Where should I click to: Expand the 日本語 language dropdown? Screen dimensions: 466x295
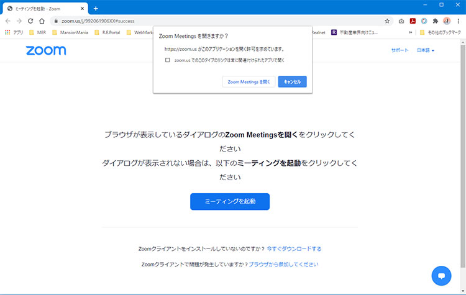click(425, 50)
